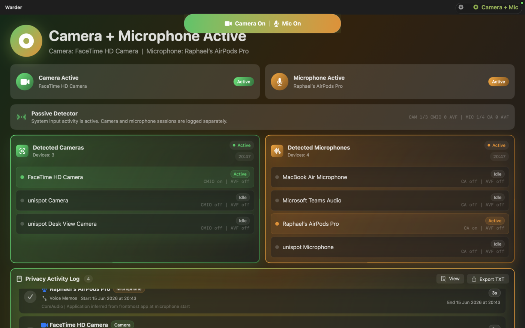Select Raphael's AirPods Pro microphone row
The height and width of the screenshot is (328, 525).
tap(390, 224)
